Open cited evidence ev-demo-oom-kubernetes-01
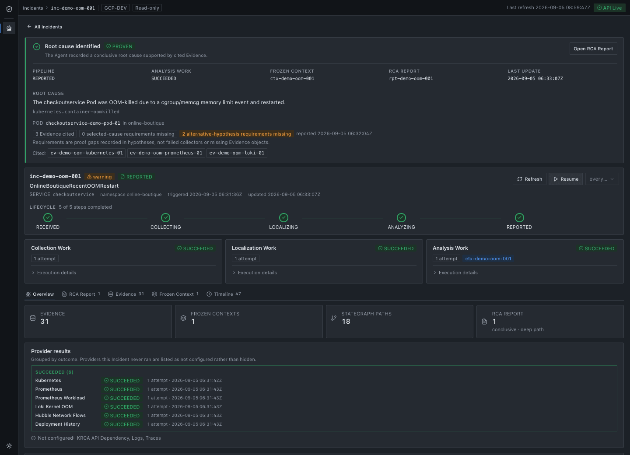The height and width of the screenshot is (455, 630). click(x=87, y=153)
